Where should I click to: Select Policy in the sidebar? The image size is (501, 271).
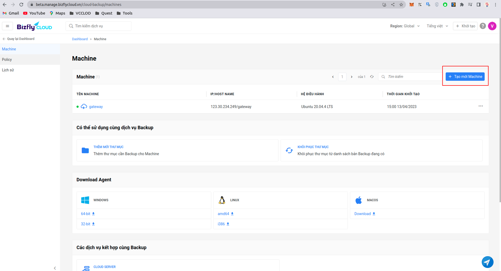7,59
